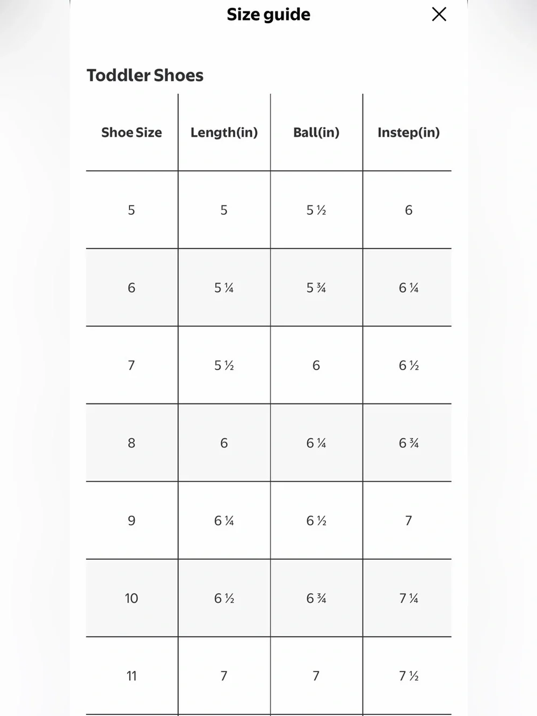
Task: Click the 5 ½ ball value for size 5
Action: pyautogui.click(x=316, y=210)
